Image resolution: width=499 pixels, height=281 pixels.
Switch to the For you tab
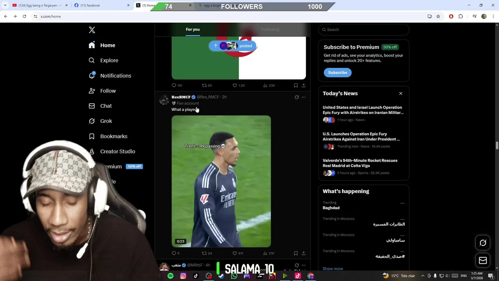(x=193, y=29)
